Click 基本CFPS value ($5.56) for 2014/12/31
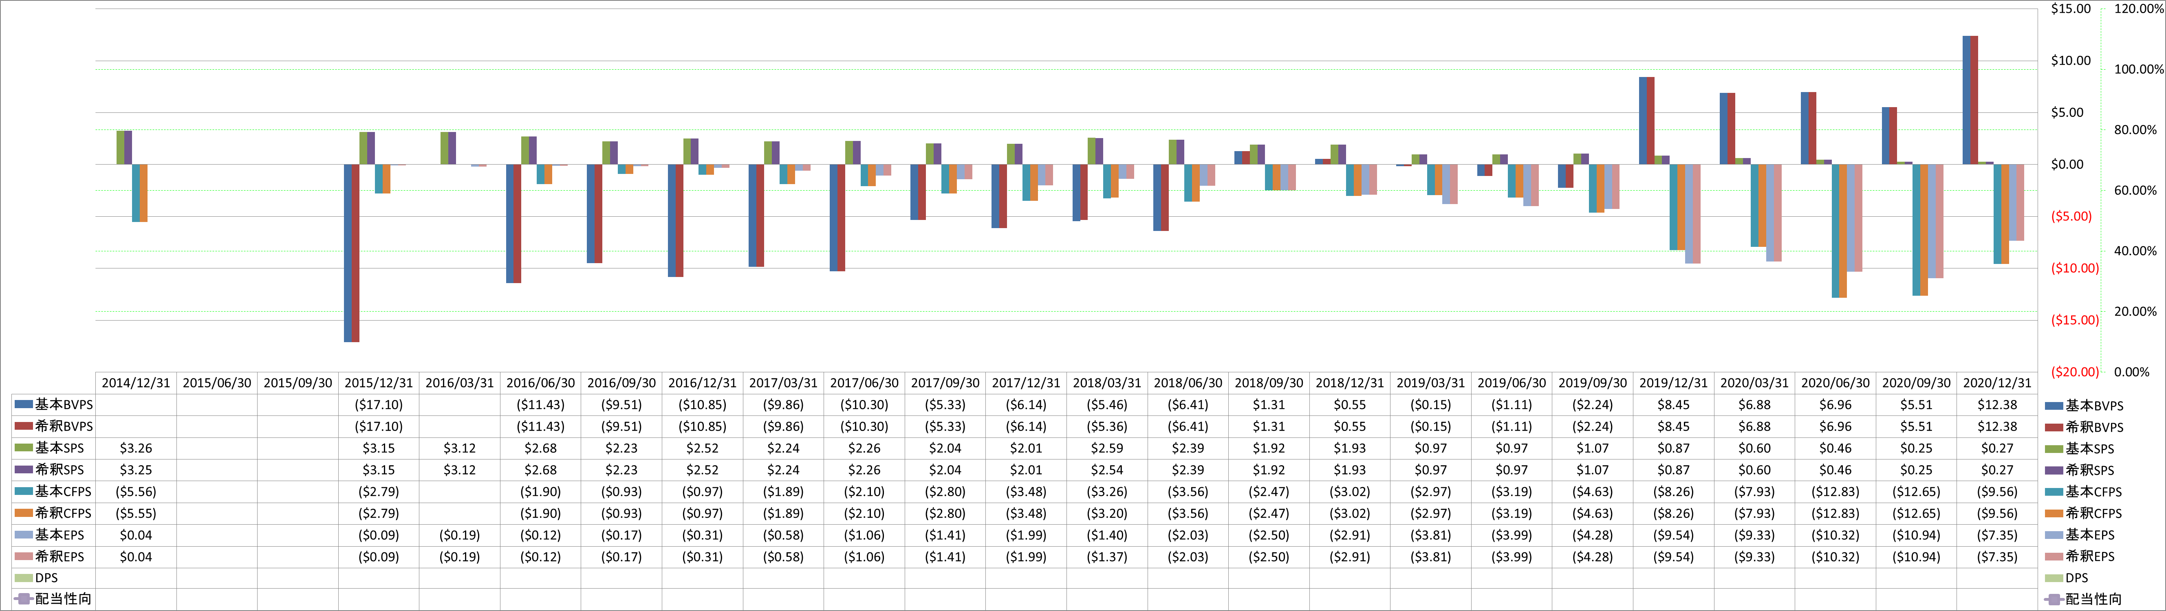 point(136,492)
